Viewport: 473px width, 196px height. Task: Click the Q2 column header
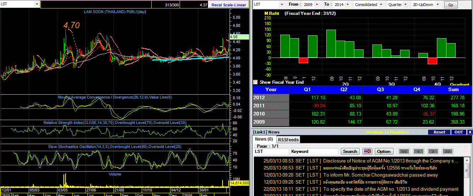tap(344, 90)
